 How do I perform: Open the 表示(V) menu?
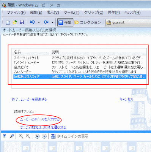click(53, 13)
